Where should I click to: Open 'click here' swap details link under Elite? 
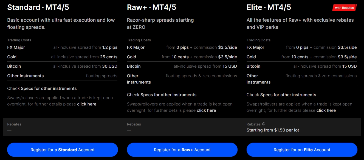pos(326,110)
